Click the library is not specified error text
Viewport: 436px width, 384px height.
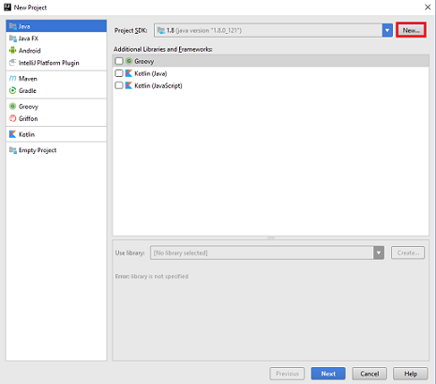152,276
